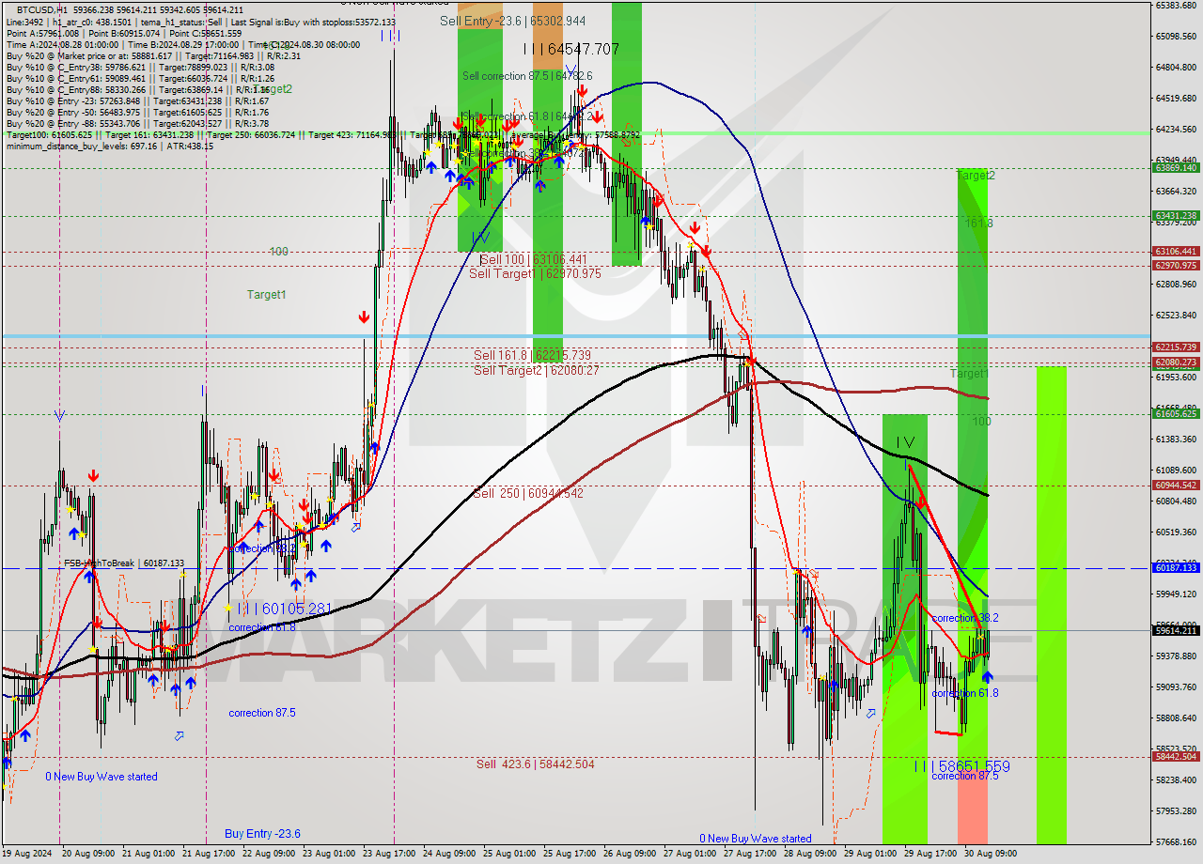Click the '27 Aug 17:00' time axis label
The height and width of the screenshot is (864, 1203).
(752, 854)
